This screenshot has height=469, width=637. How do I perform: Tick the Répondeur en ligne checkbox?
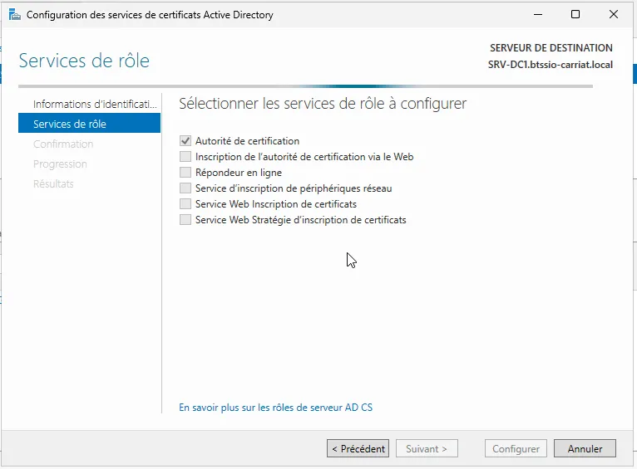pyautogui.click(x=185, y=173)
